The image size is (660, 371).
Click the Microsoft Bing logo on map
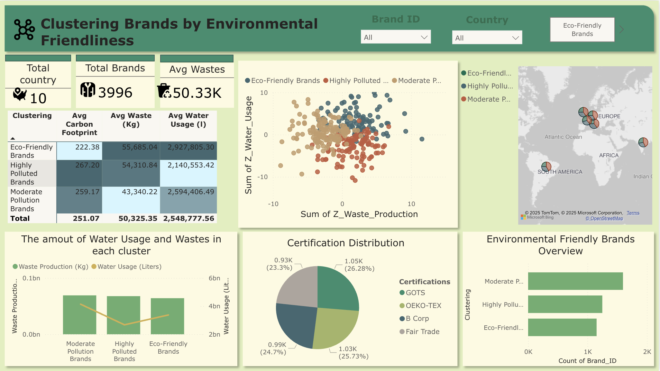(537, 217)
